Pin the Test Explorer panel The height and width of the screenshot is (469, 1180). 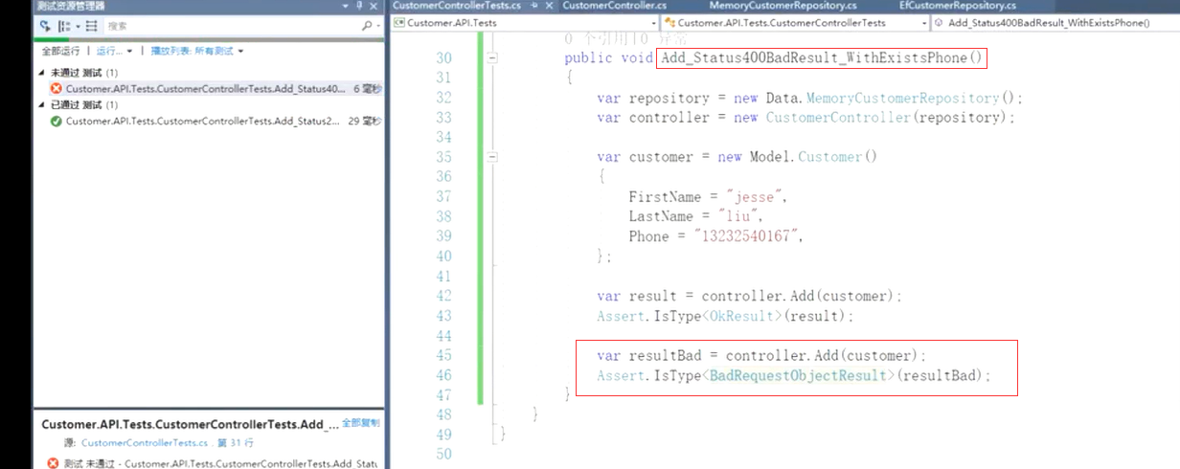pos(360,6)
